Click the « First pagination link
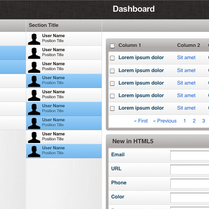This screenshot has height=209, width=209. [x=141, y=121]
